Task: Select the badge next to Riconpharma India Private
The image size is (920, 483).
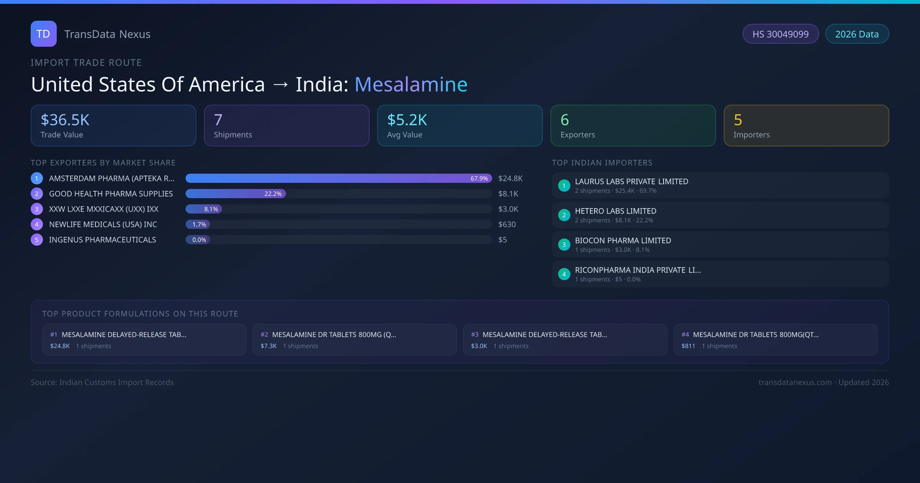Action: click(x=564, y=274)
